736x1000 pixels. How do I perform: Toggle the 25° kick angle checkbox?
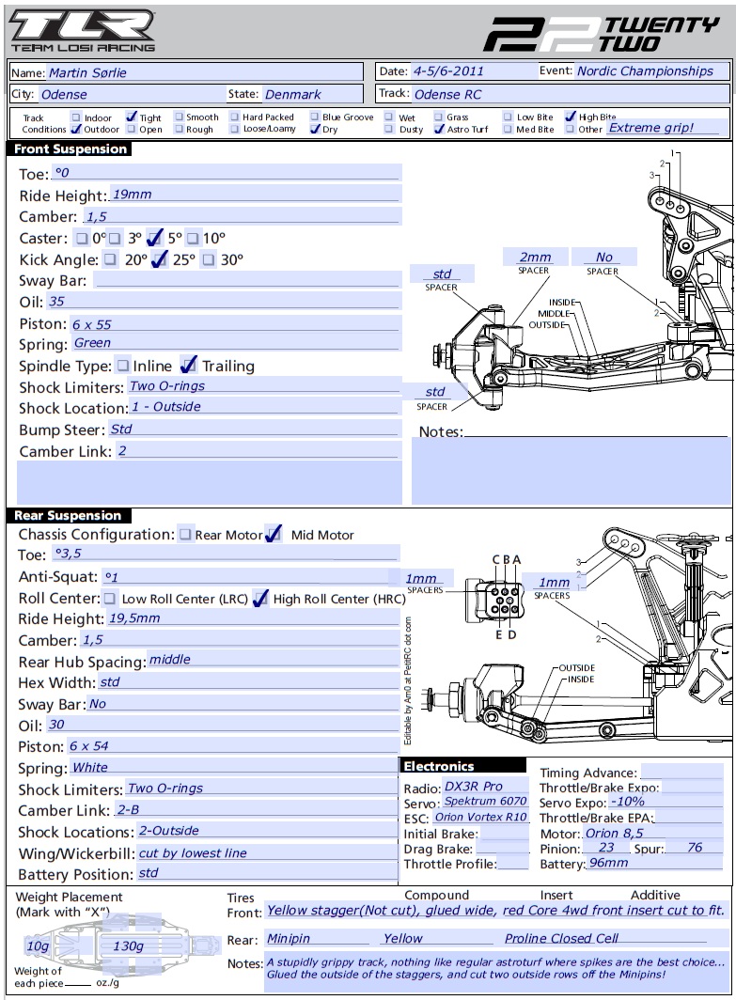tap(160, 259)
